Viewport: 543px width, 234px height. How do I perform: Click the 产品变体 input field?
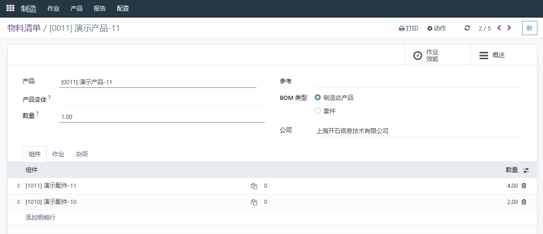162,100
